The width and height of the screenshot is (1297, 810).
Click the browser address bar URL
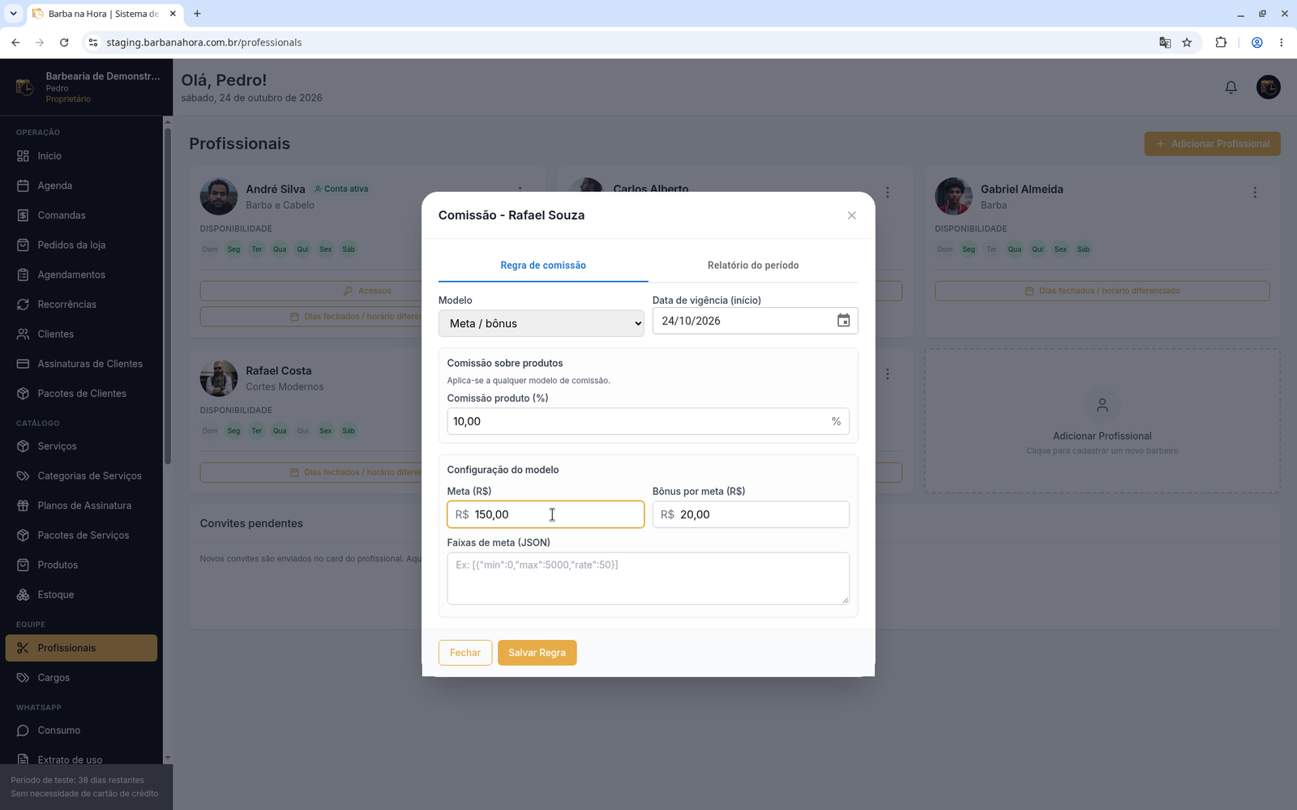click(x=204, y=42)
